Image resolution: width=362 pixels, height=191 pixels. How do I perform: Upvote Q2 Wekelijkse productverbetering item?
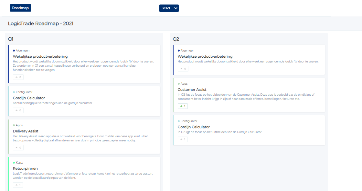[183, 69]
